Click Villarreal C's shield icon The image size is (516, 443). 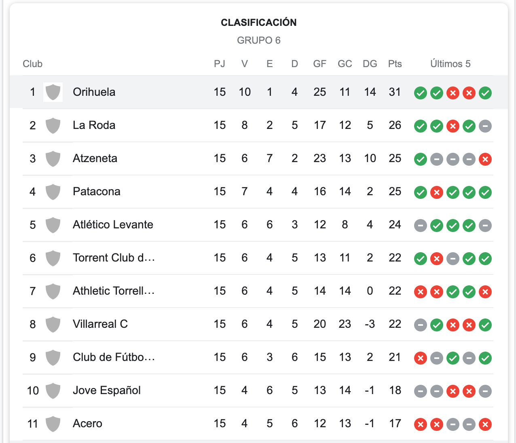[53, 324]
